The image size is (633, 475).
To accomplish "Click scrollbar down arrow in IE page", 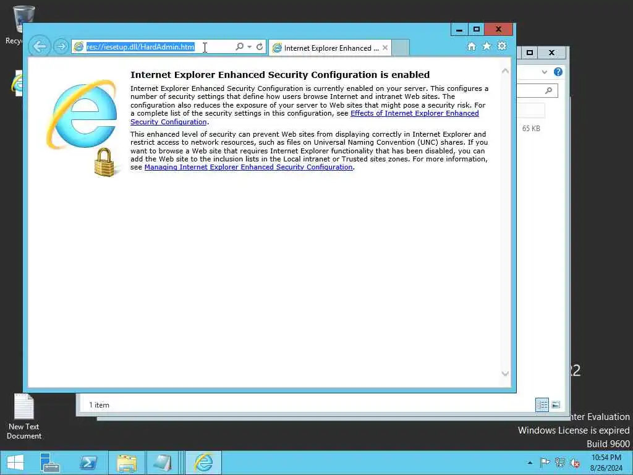I will (x=505, y=374).
